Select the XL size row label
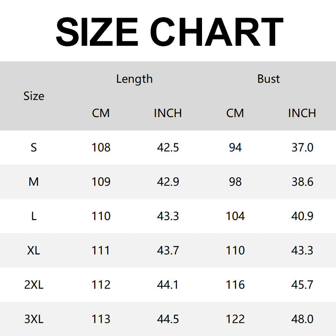Viewport: 336px width, 336px height. coord(34,250)
